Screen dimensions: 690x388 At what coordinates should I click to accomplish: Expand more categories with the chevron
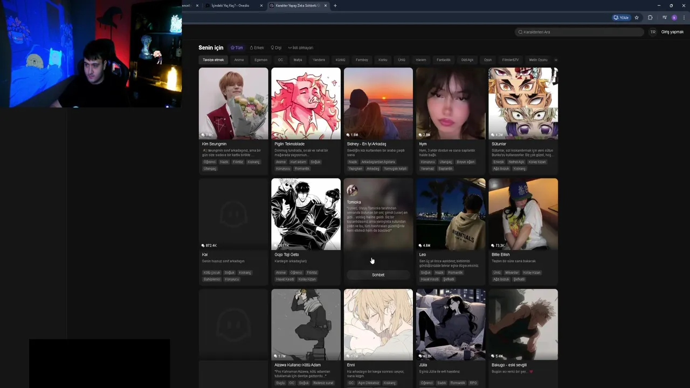coord(556,60)
